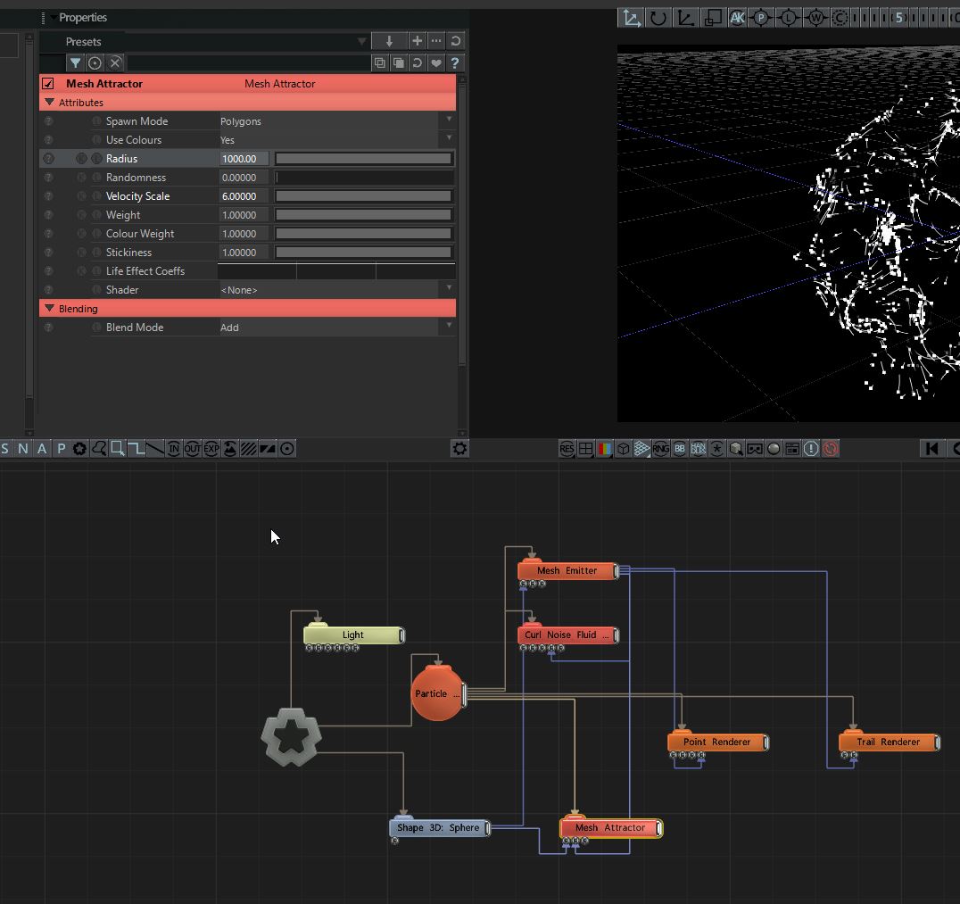Select the rotate gizmo tool
Image resolution: width=960 pixels, height=904 pixels.
658,18
